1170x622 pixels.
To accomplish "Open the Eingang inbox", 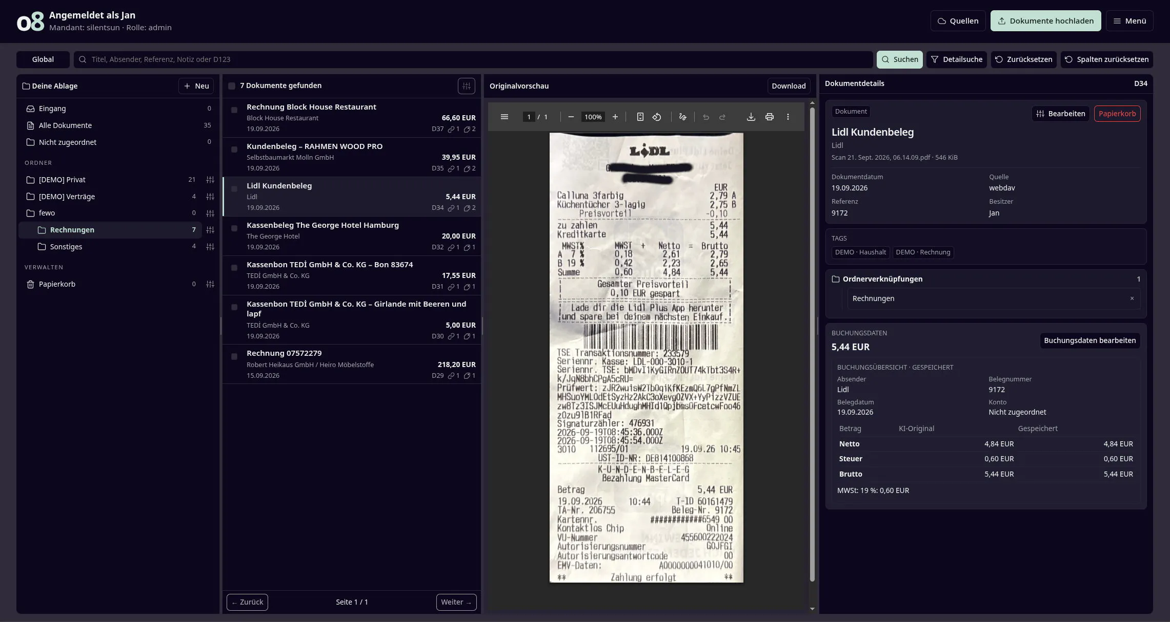I will 118,109.
